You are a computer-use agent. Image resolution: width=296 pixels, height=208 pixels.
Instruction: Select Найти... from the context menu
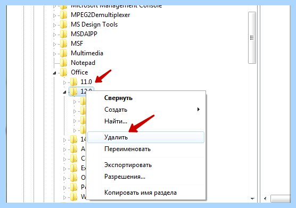(x=146, y=121)
